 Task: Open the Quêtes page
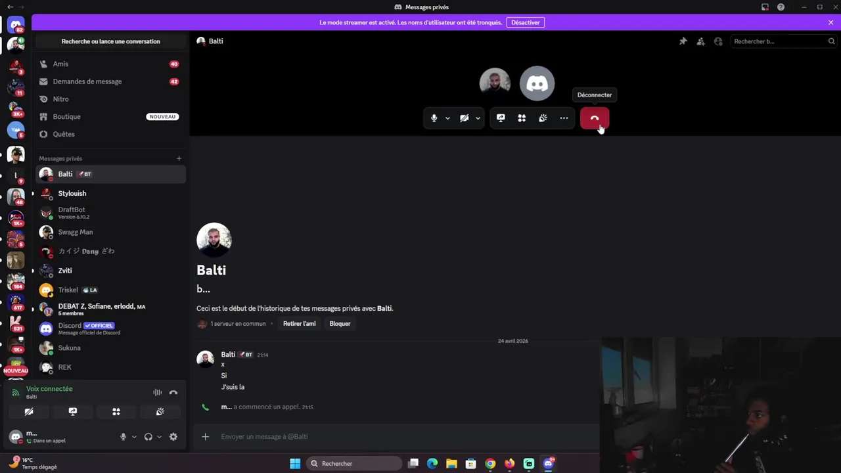(110, 134)
